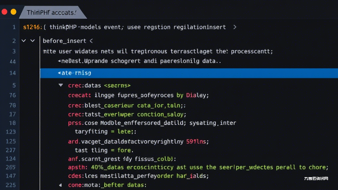
Task: Click the small arrow before neDast.Uprande
Action: pos(59,61)
